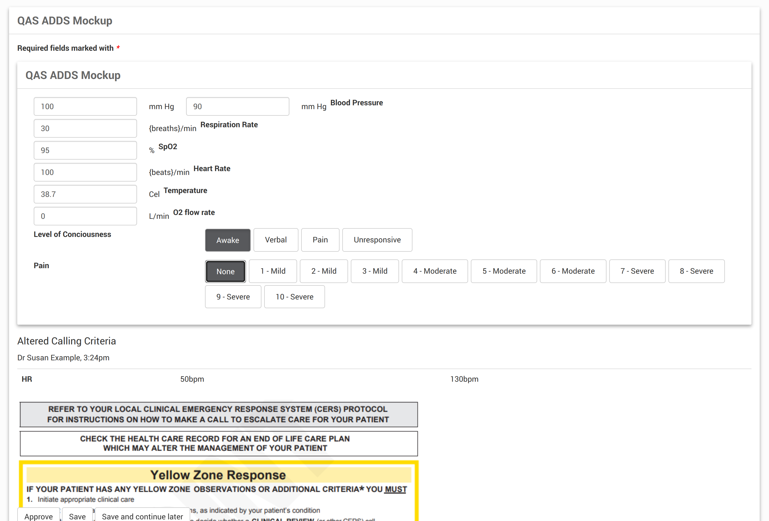Select Awake level of consciousness
This screenshot has width=769, height=521.
click(x=227, y=240)
